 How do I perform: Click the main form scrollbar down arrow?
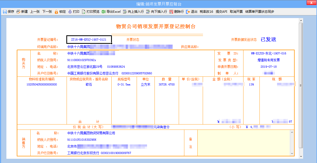(x=301, y=157)
